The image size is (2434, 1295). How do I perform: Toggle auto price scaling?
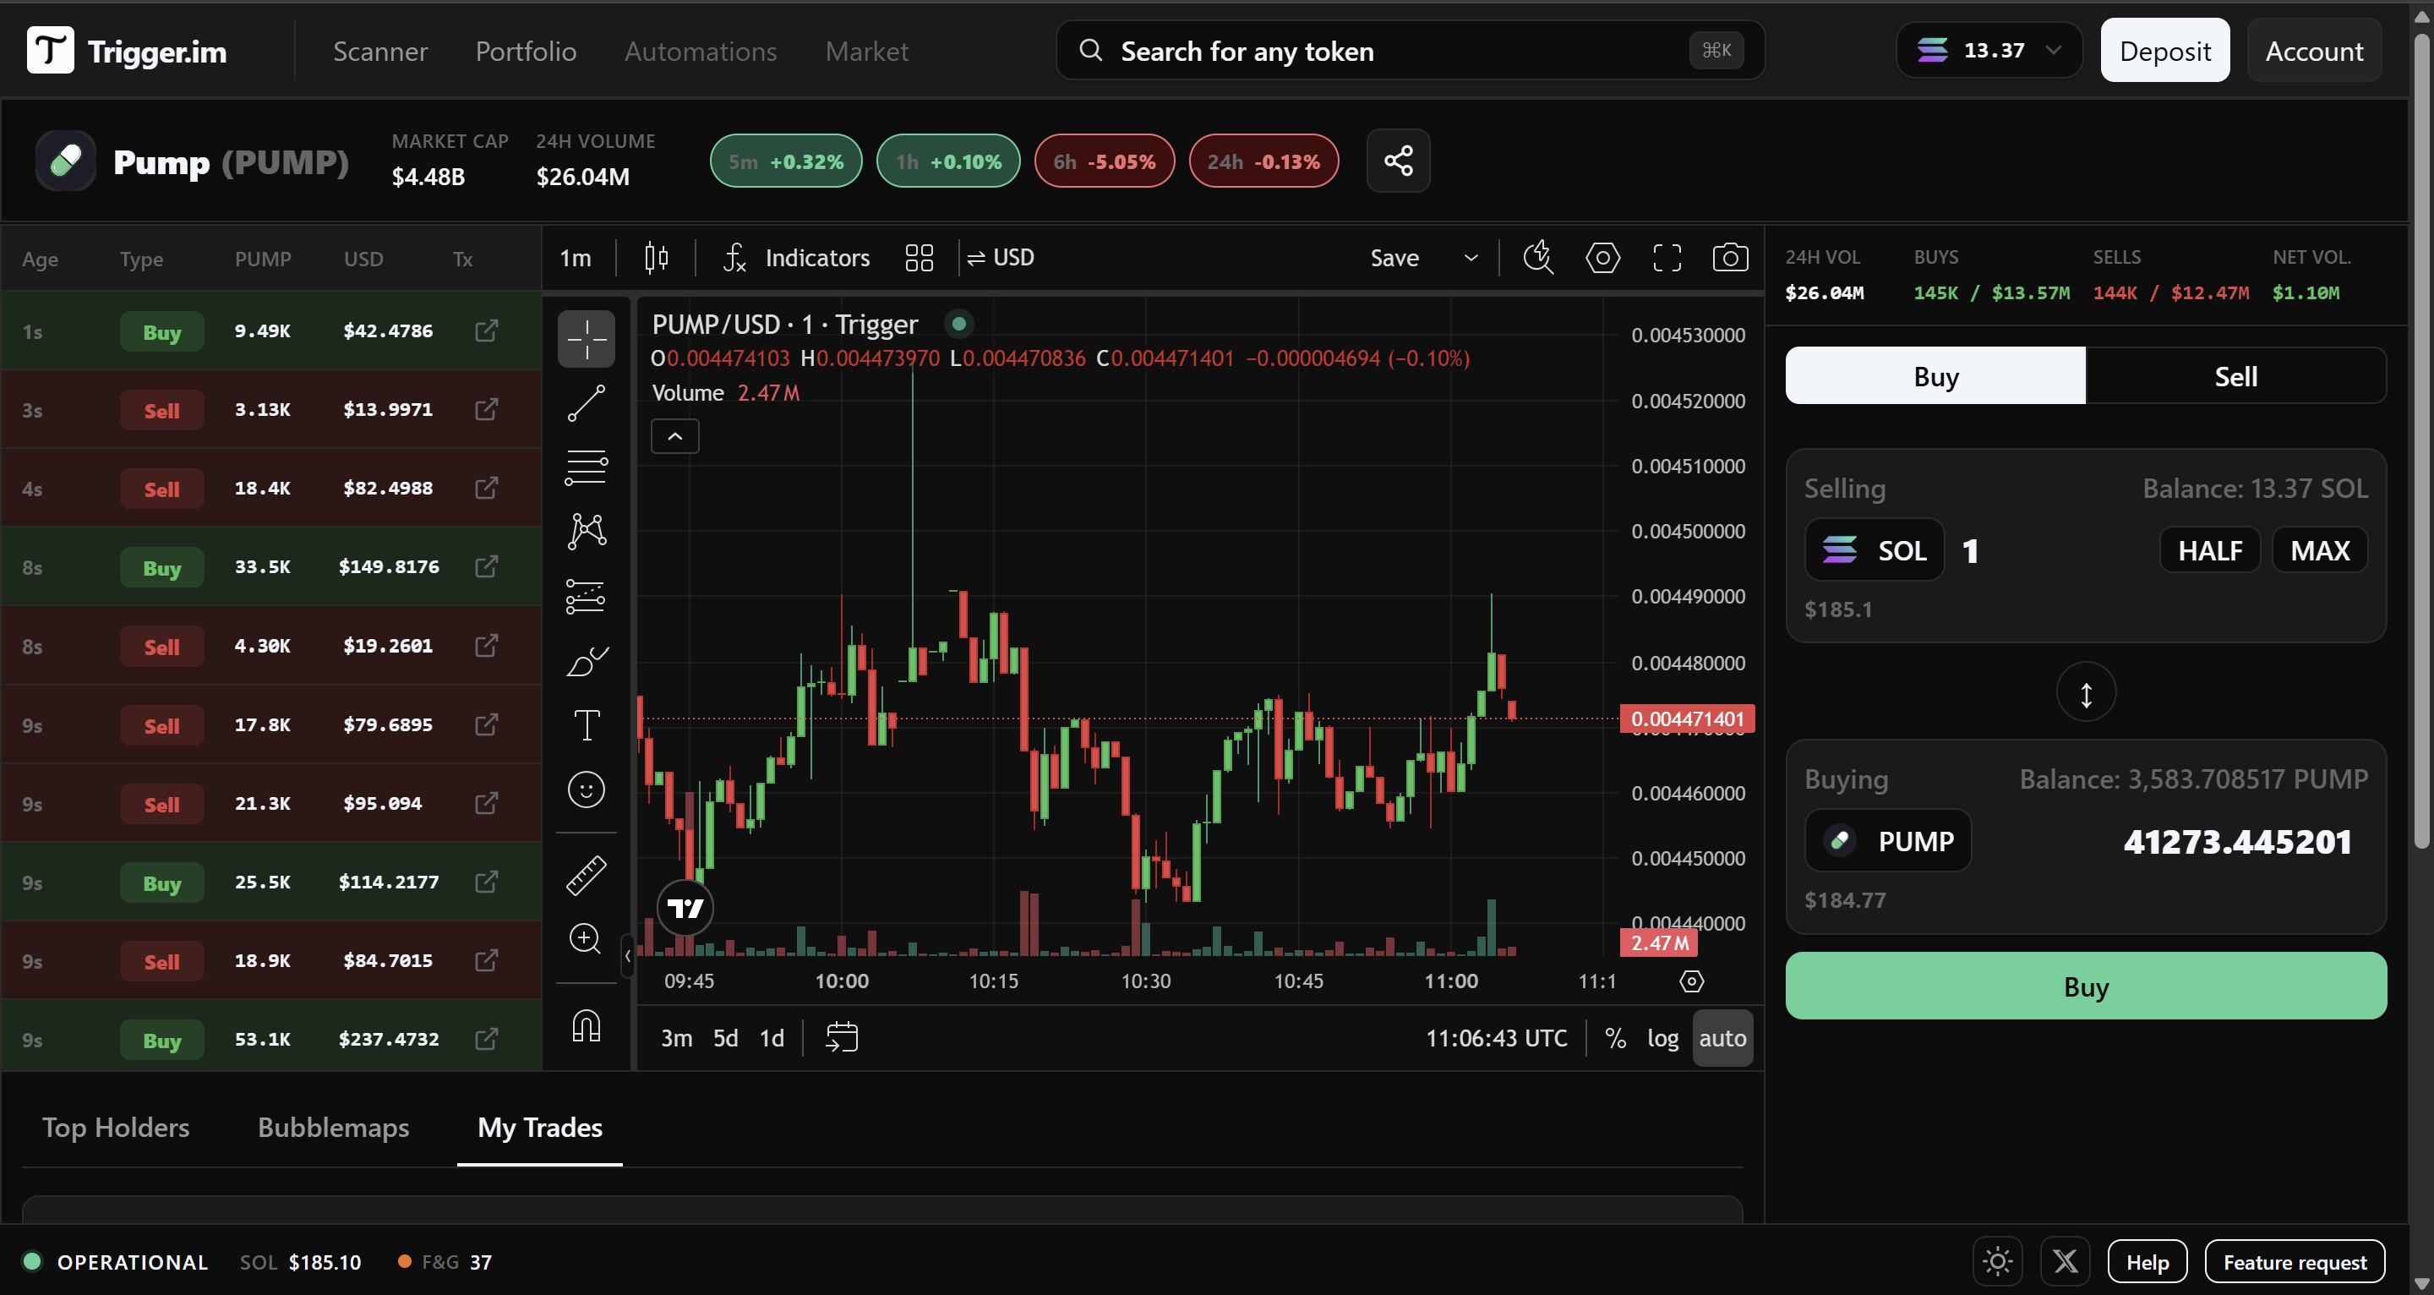pyautogui.click(x=1722, y=1037)
